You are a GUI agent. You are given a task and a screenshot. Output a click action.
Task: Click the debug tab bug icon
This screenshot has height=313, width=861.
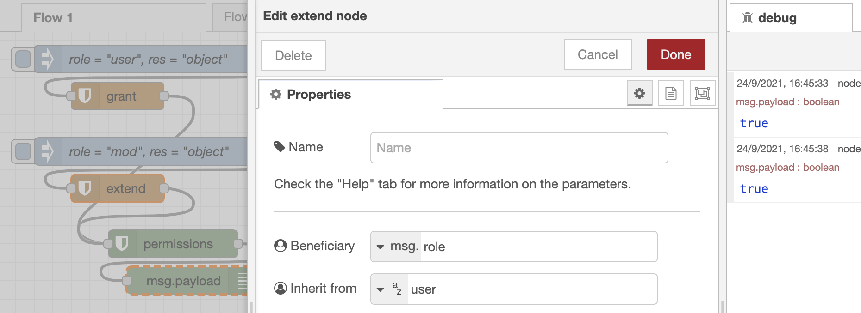(747, 18)
